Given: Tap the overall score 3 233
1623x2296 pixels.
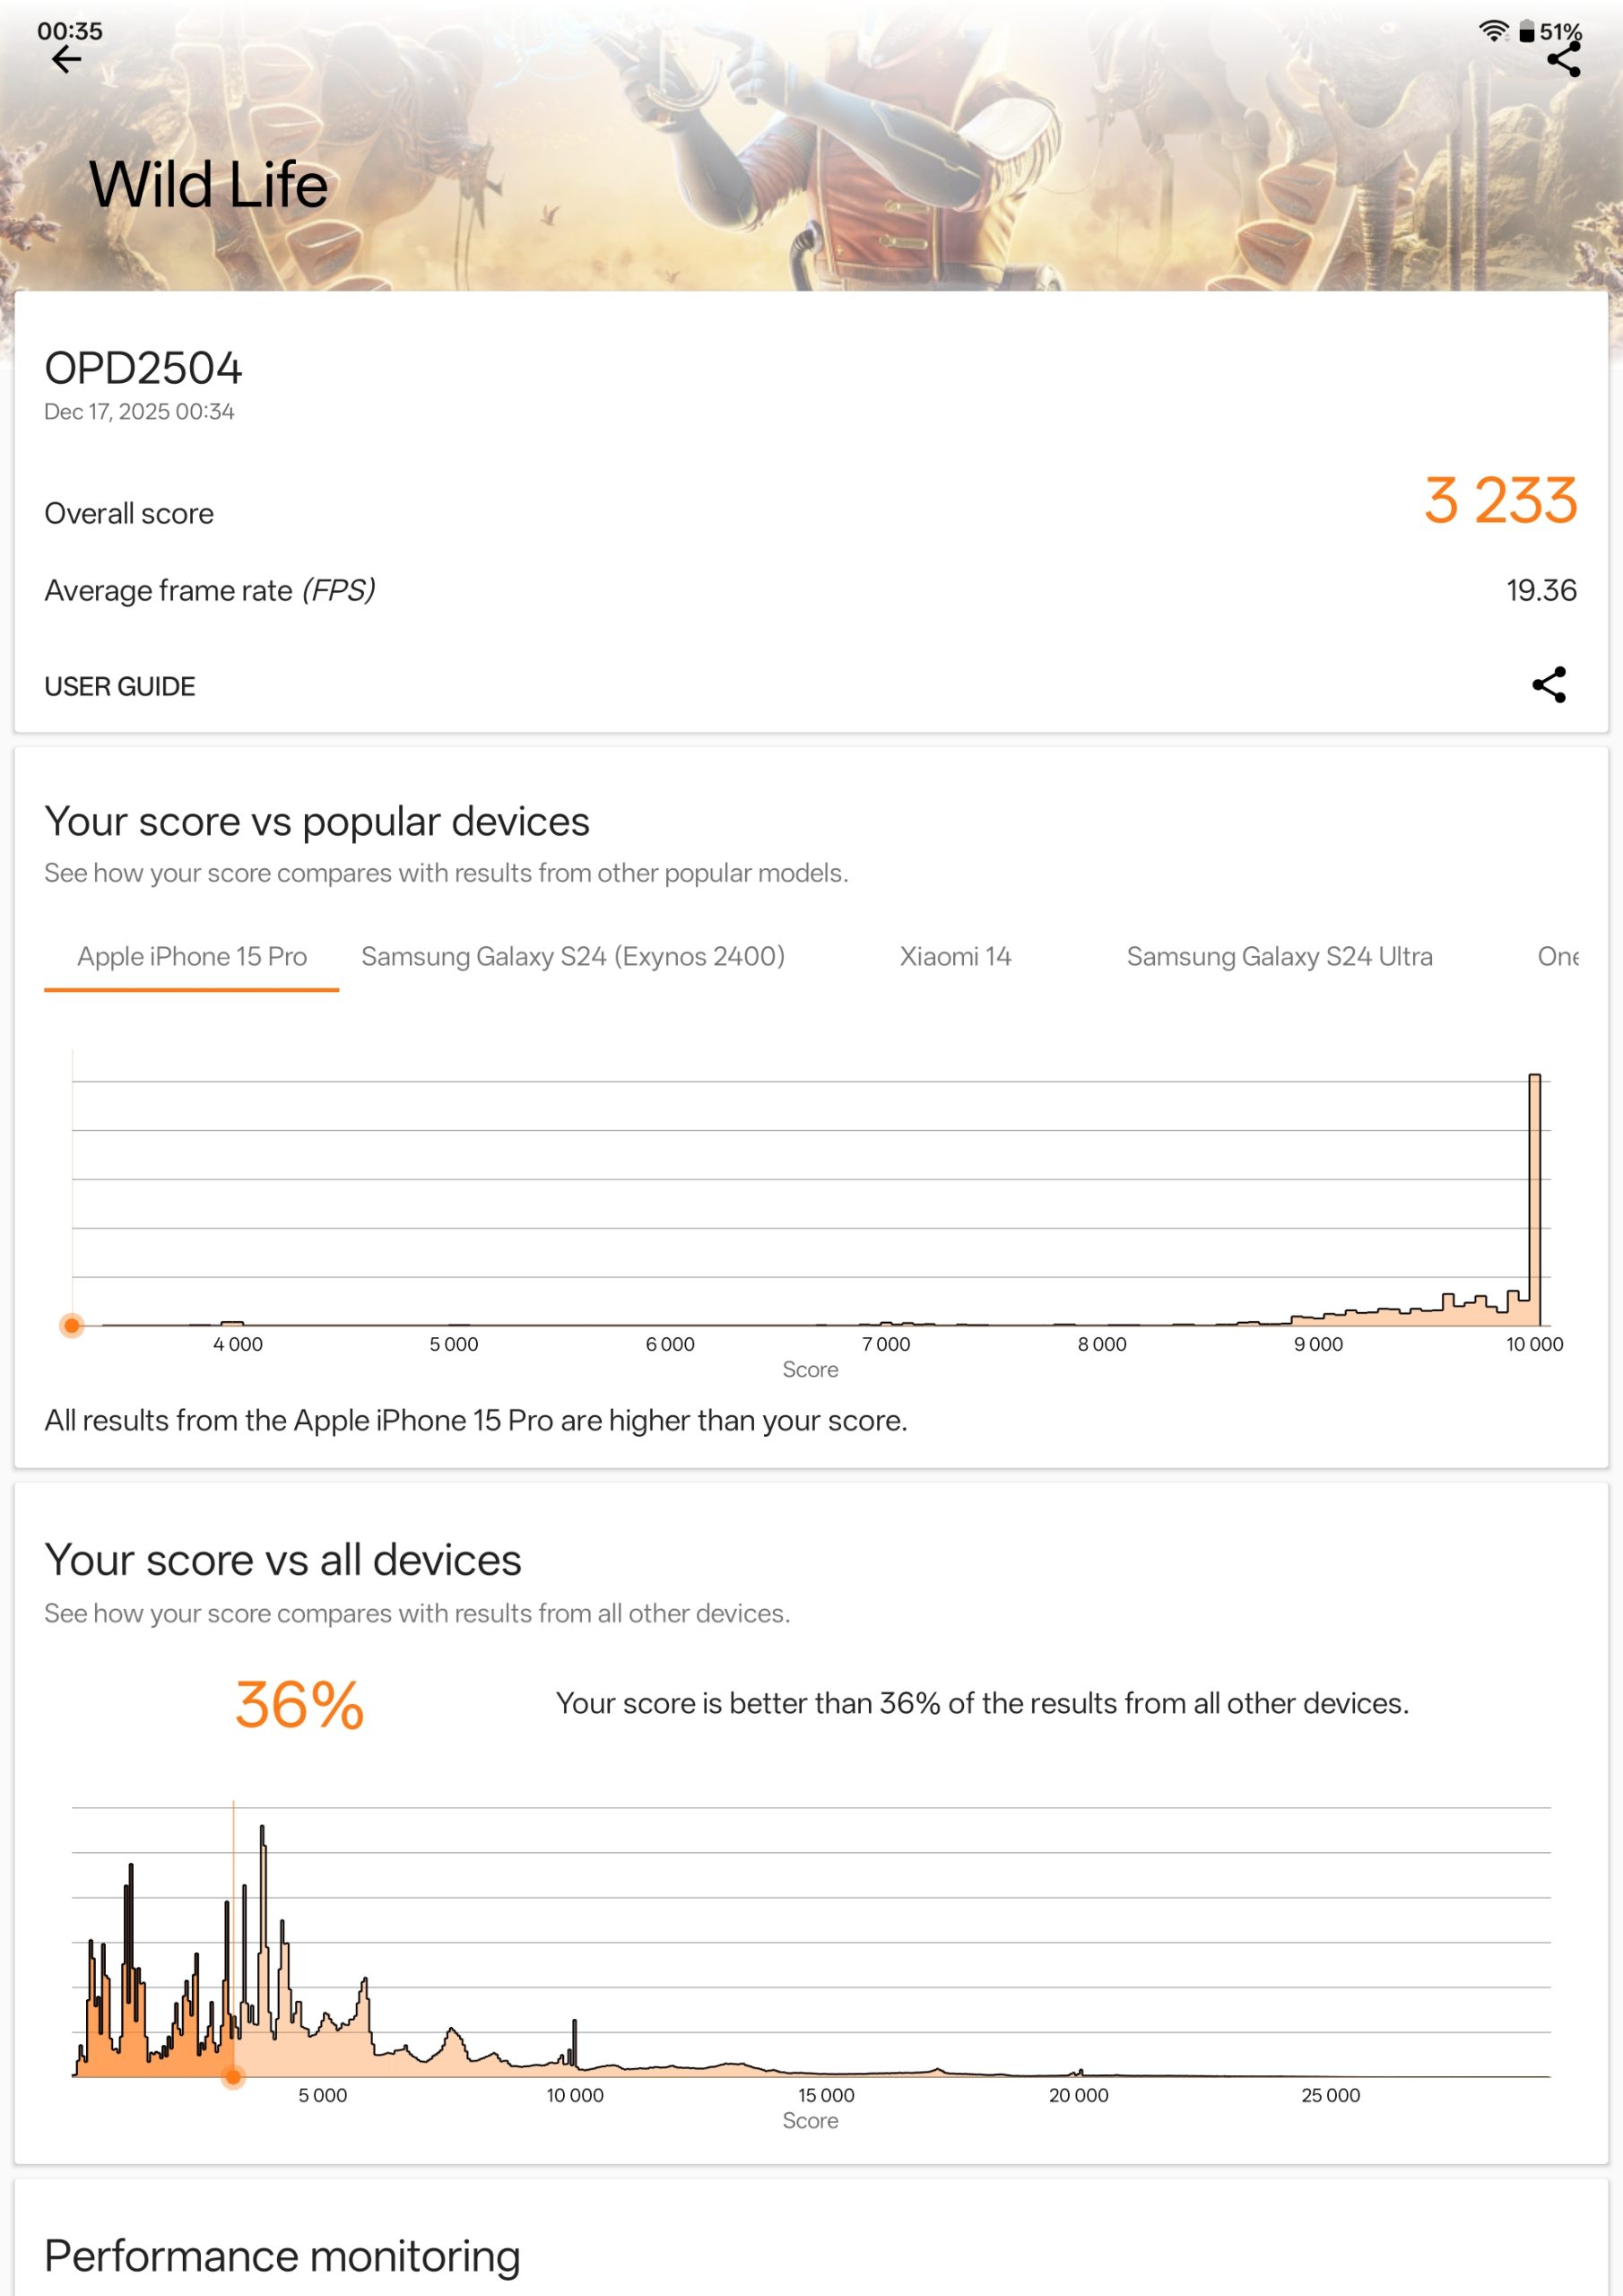Looking at the screenshot, I should click(1500, 501).
